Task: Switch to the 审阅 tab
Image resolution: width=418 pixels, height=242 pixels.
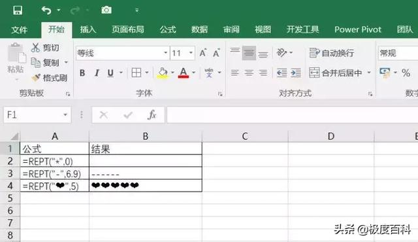Action: tap(231, 29)
